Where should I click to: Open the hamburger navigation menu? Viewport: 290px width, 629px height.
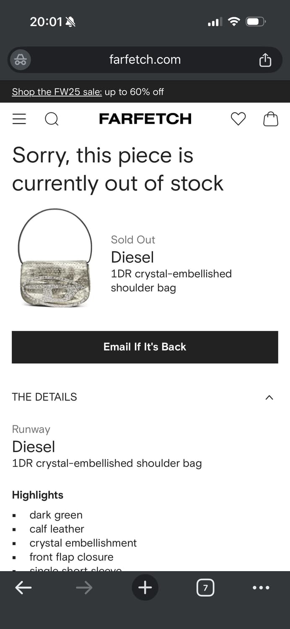[19, 119]
